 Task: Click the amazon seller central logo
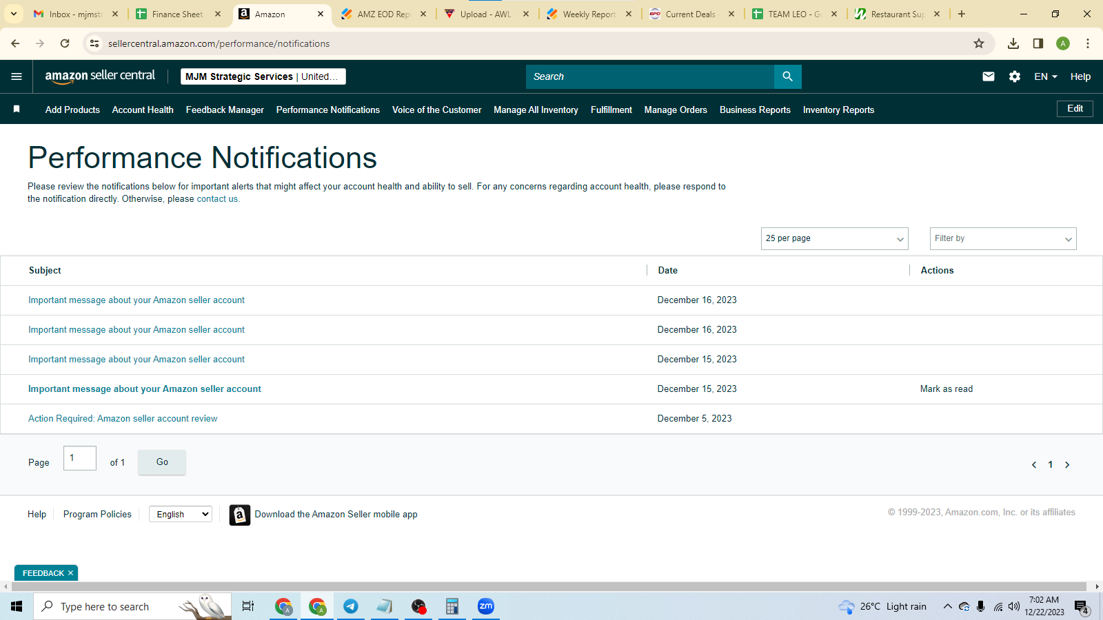(100, 76)
